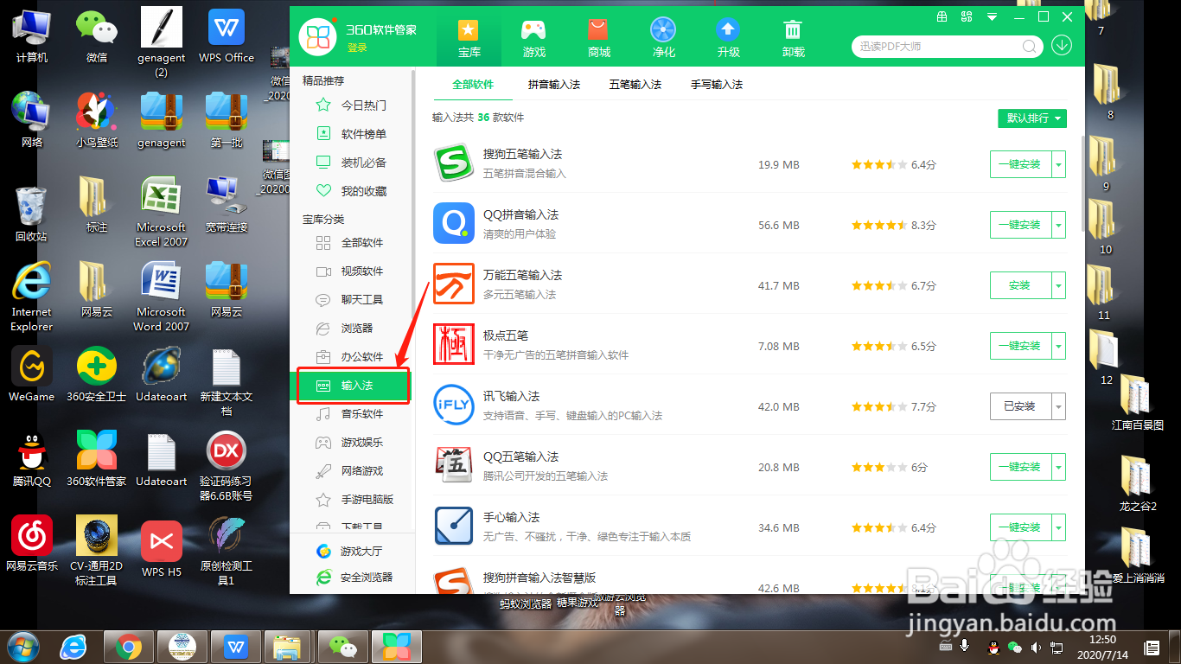Click 一键安装 for 极点五笔
The image size is (1181, 664).
click(x=1020, y=346)
